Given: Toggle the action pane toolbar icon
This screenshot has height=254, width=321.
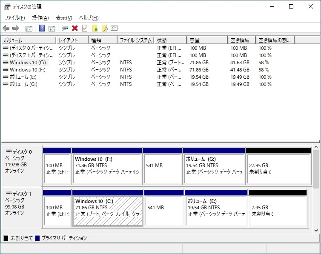Looking at the screenshot, I should tap(52, 29).
